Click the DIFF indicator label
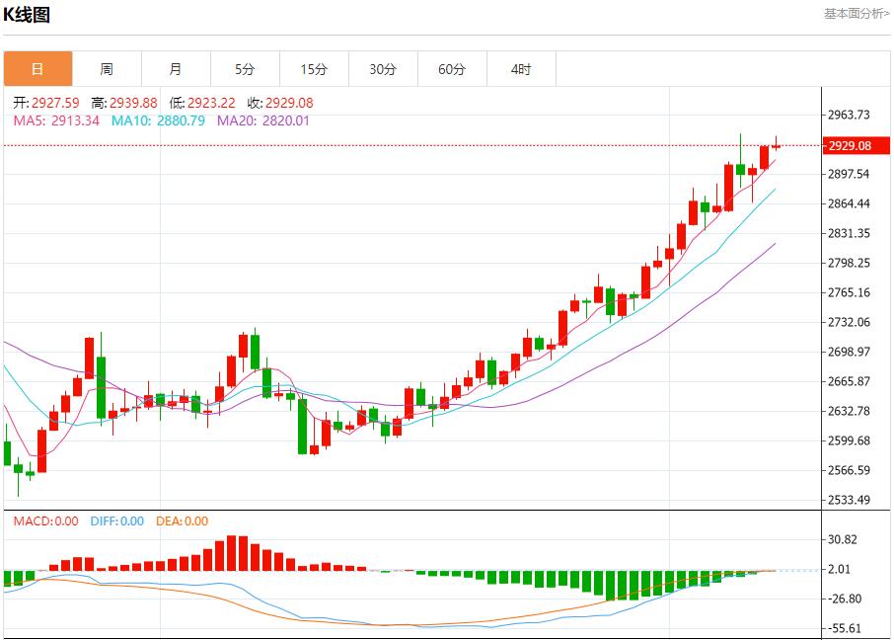894x640 pixels. click(x=116, y=520)
